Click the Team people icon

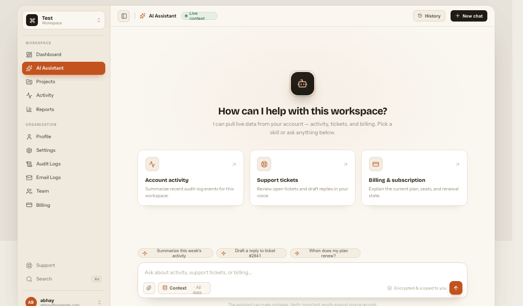click(29, 191)
